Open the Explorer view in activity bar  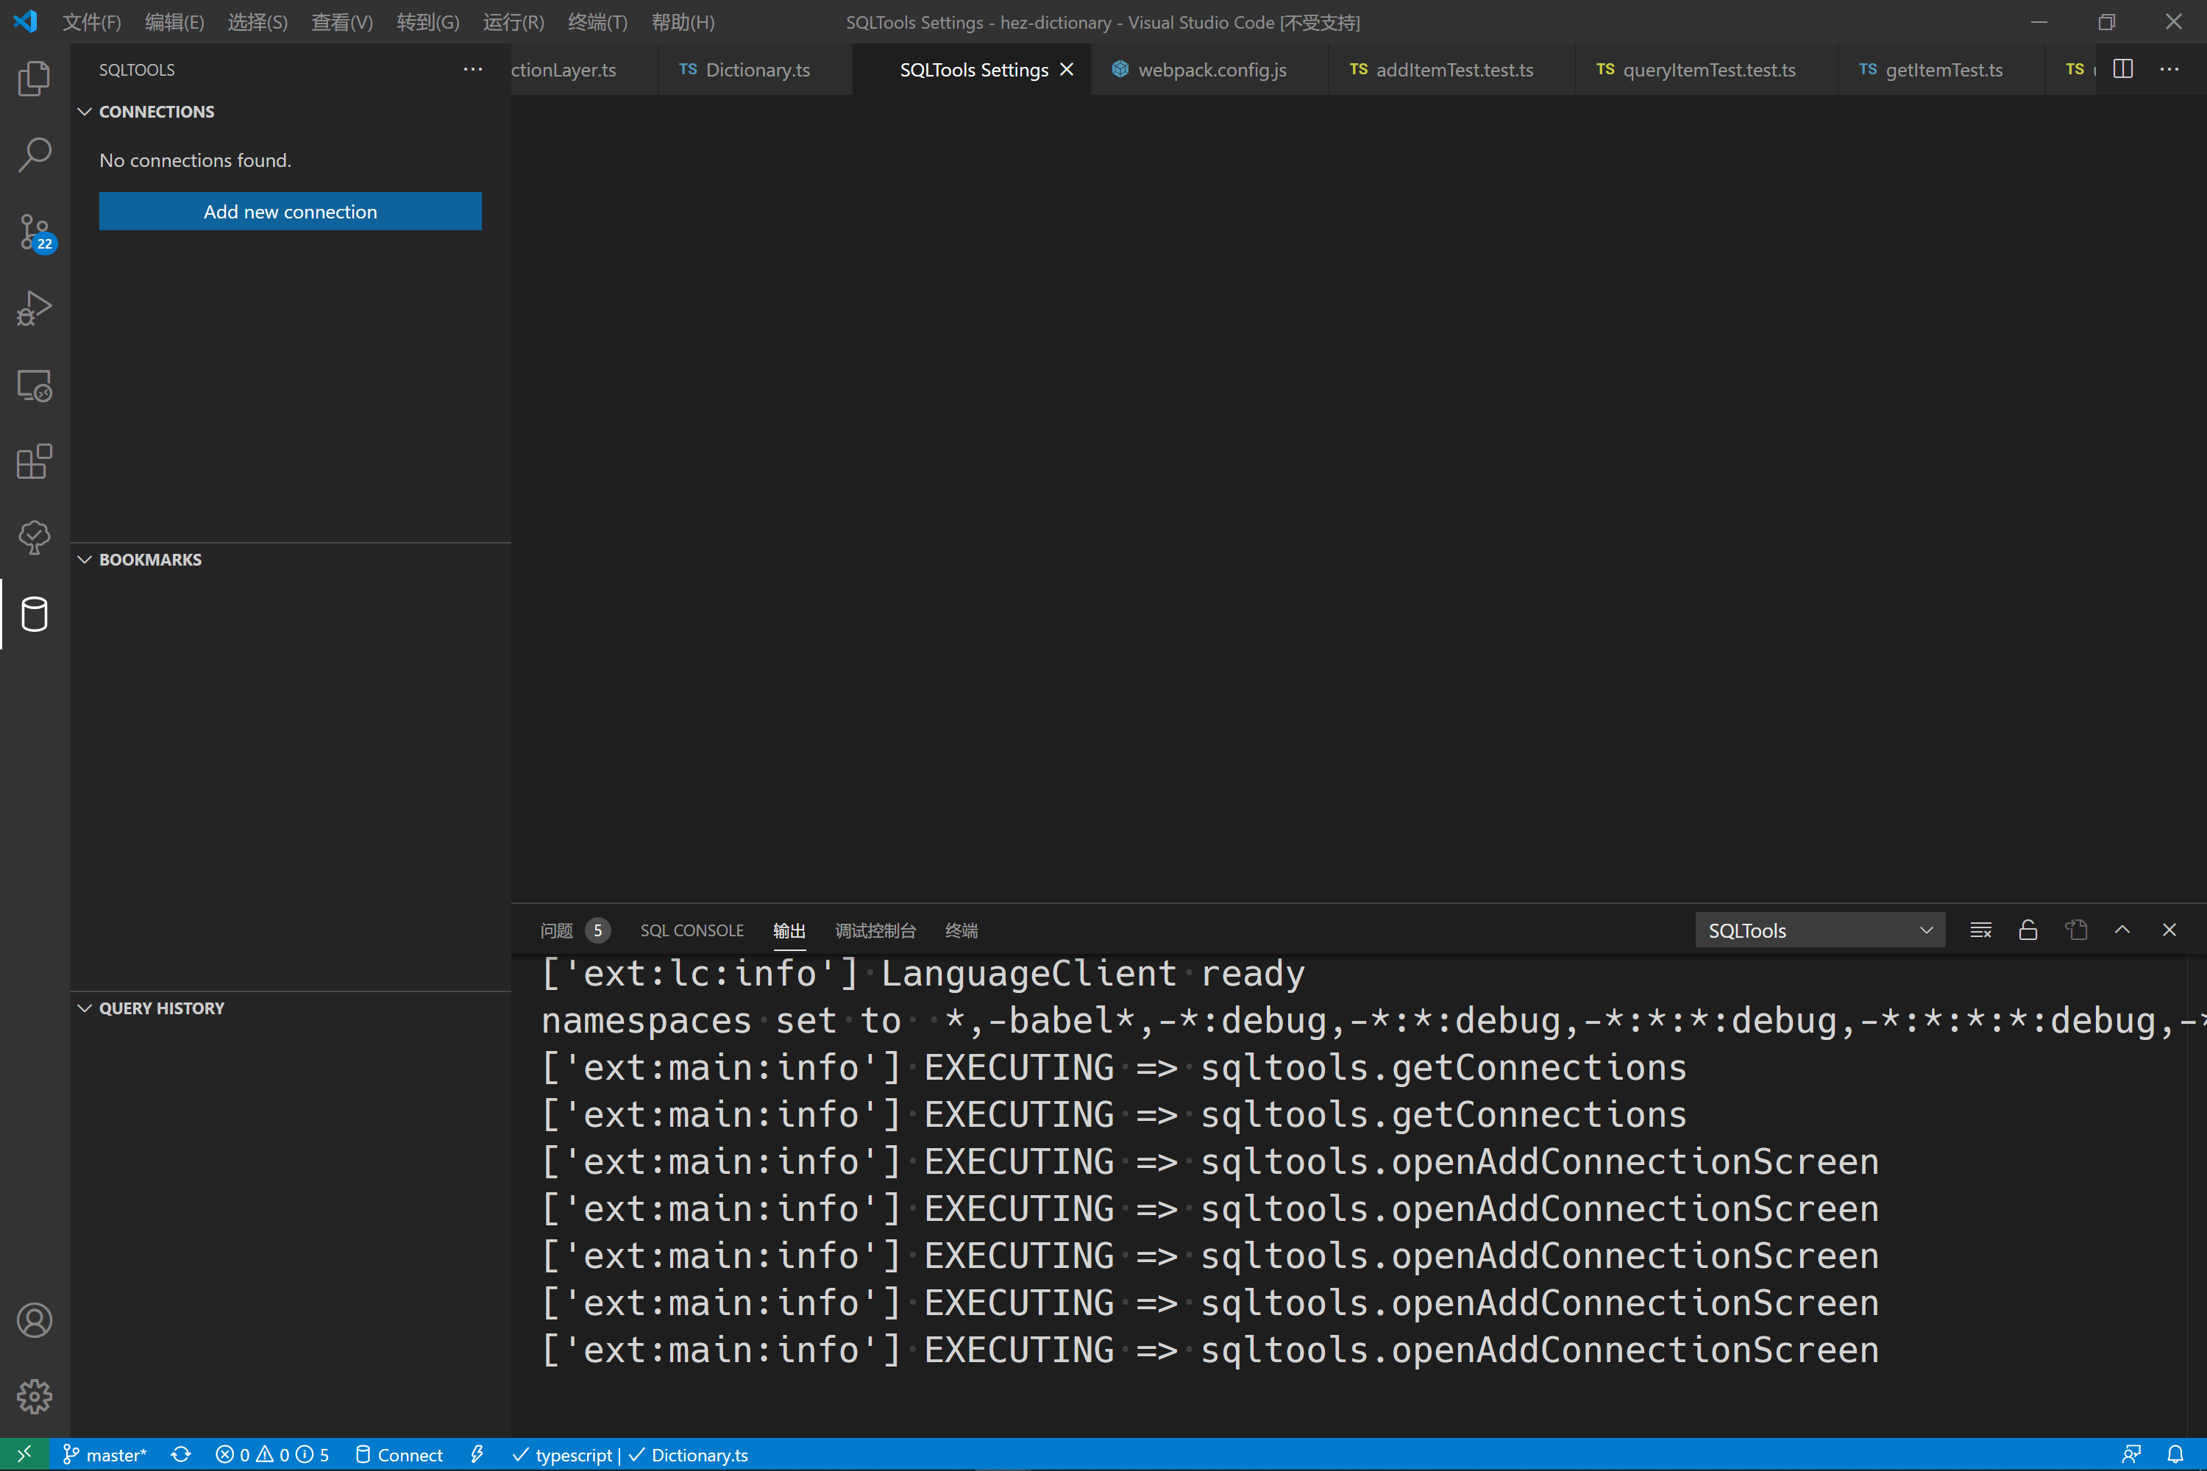pos(35,79)
